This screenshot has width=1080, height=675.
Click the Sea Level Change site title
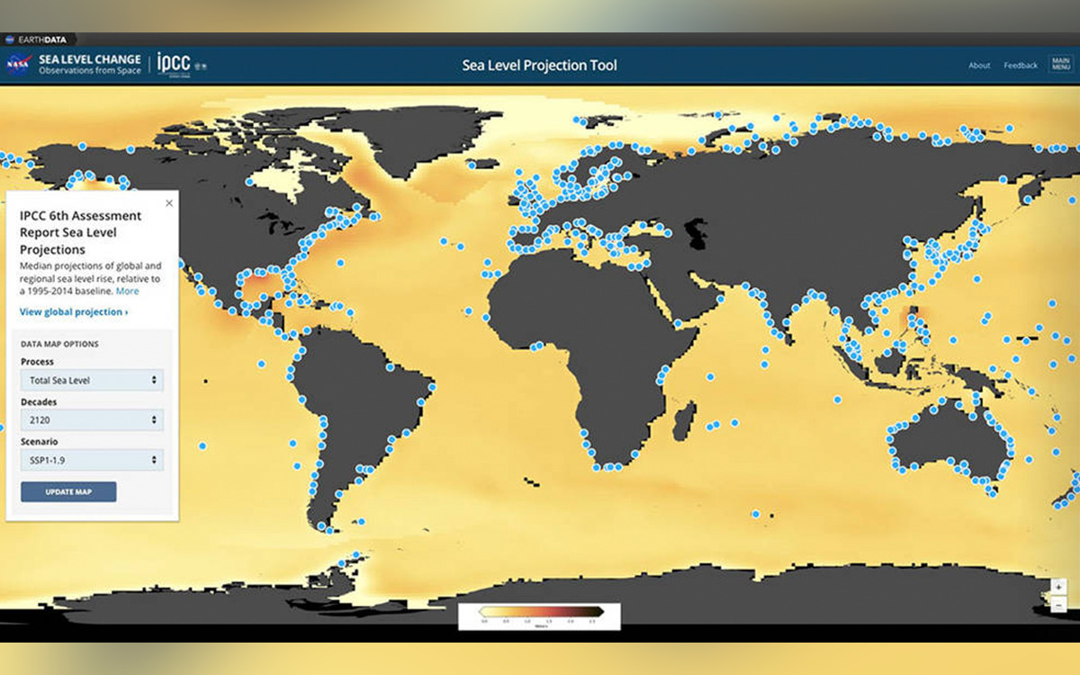click(x=89, y=65)
